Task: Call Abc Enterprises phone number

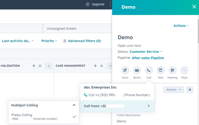Action: click(117, 95)
